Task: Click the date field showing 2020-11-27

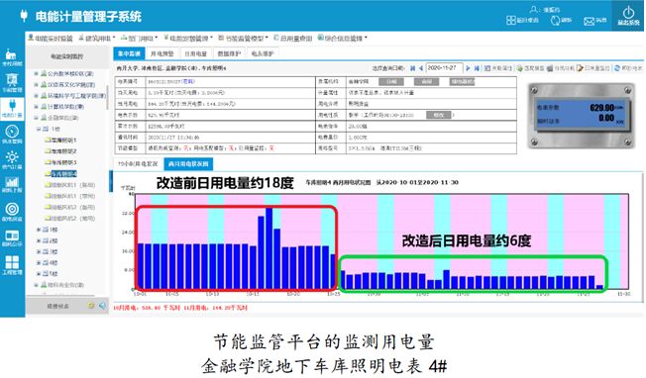Action: tap(444, 68)
